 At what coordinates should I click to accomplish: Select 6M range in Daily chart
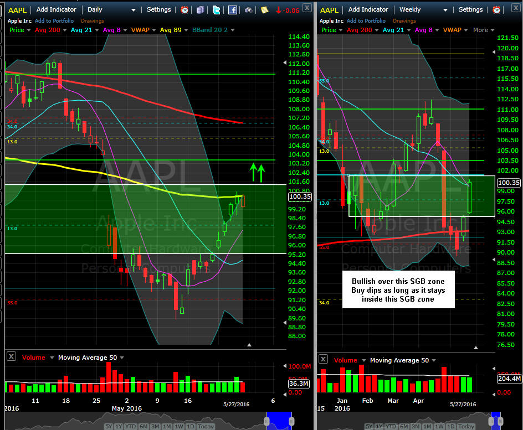click(x=143, y=426)
